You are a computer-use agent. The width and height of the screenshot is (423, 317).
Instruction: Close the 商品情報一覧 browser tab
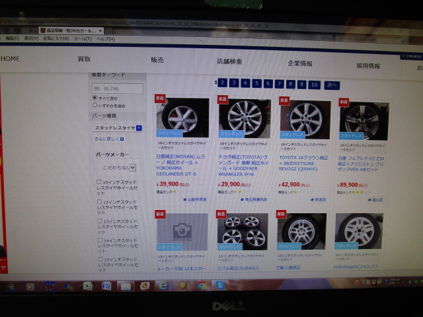click(x=100, y=31)
